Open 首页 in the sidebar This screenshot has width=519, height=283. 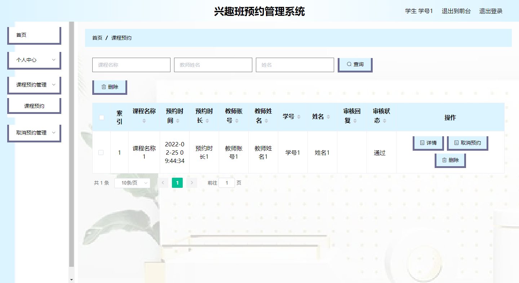point(34,35)
